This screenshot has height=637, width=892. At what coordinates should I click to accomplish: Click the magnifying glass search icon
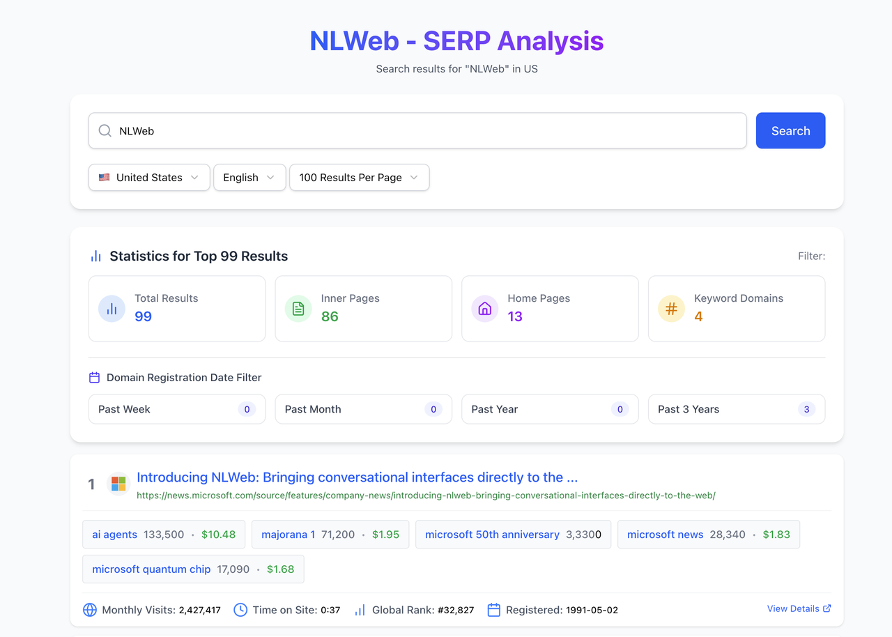coord(105,131)
